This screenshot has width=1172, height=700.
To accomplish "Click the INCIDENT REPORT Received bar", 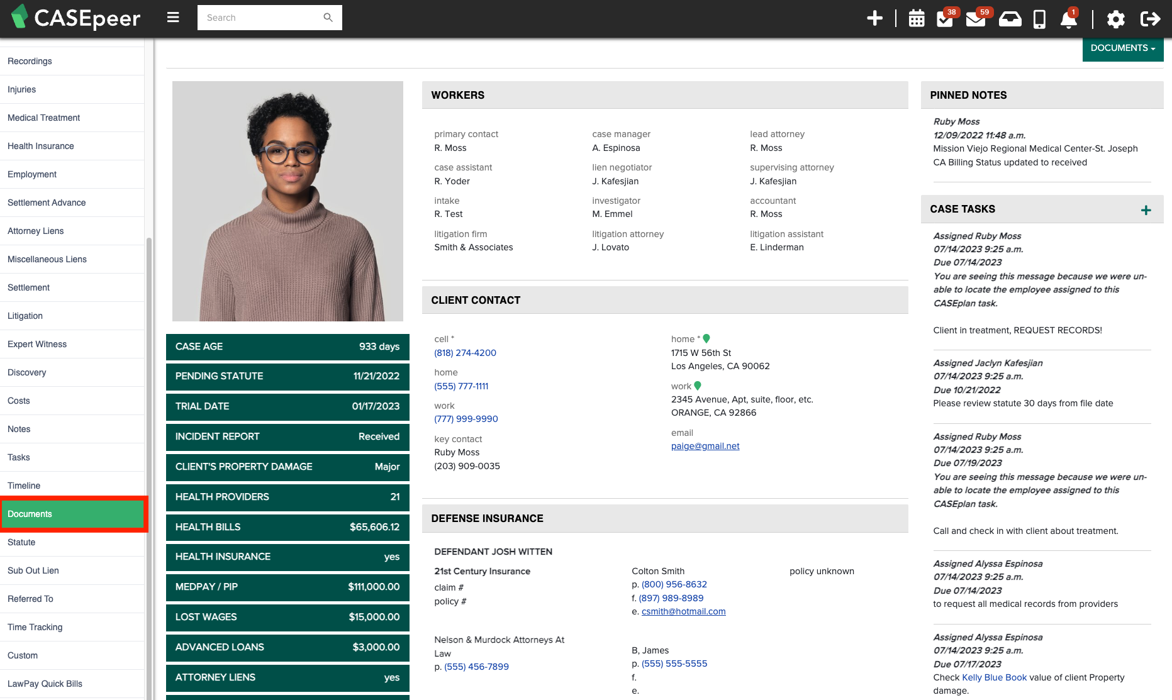I will (x=287, y=436).
